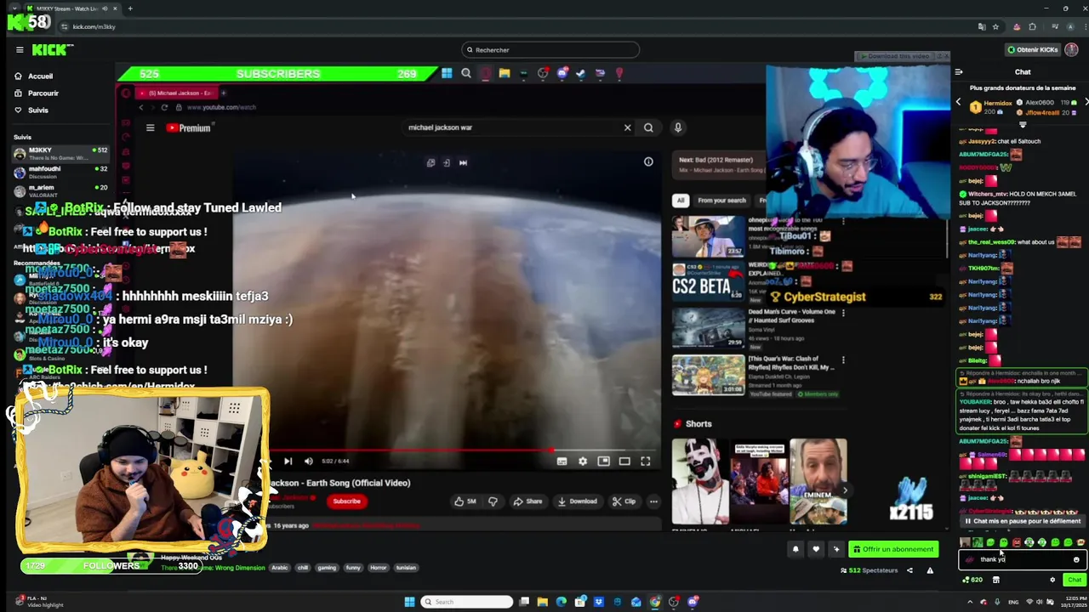Click YouTube Clip button

624,501
